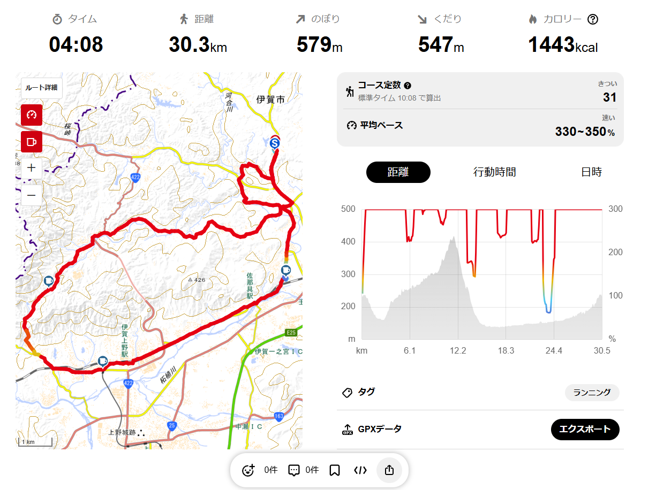This screenshot has height=490, width=656.
Task: Open the embed code icon
Action: pyautogui.click(x=360, y=471)
